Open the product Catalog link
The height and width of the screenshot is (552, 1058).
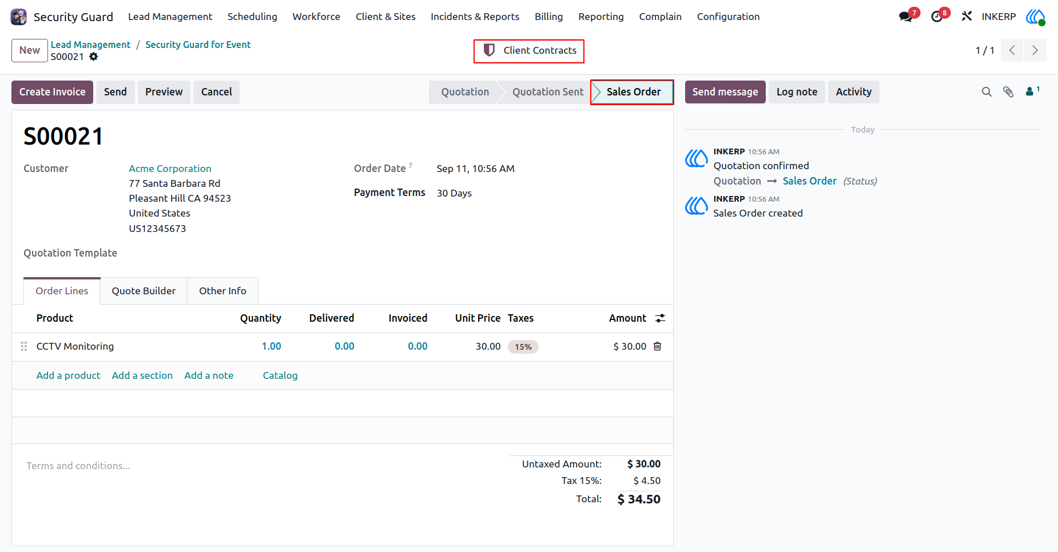(280, 375)
